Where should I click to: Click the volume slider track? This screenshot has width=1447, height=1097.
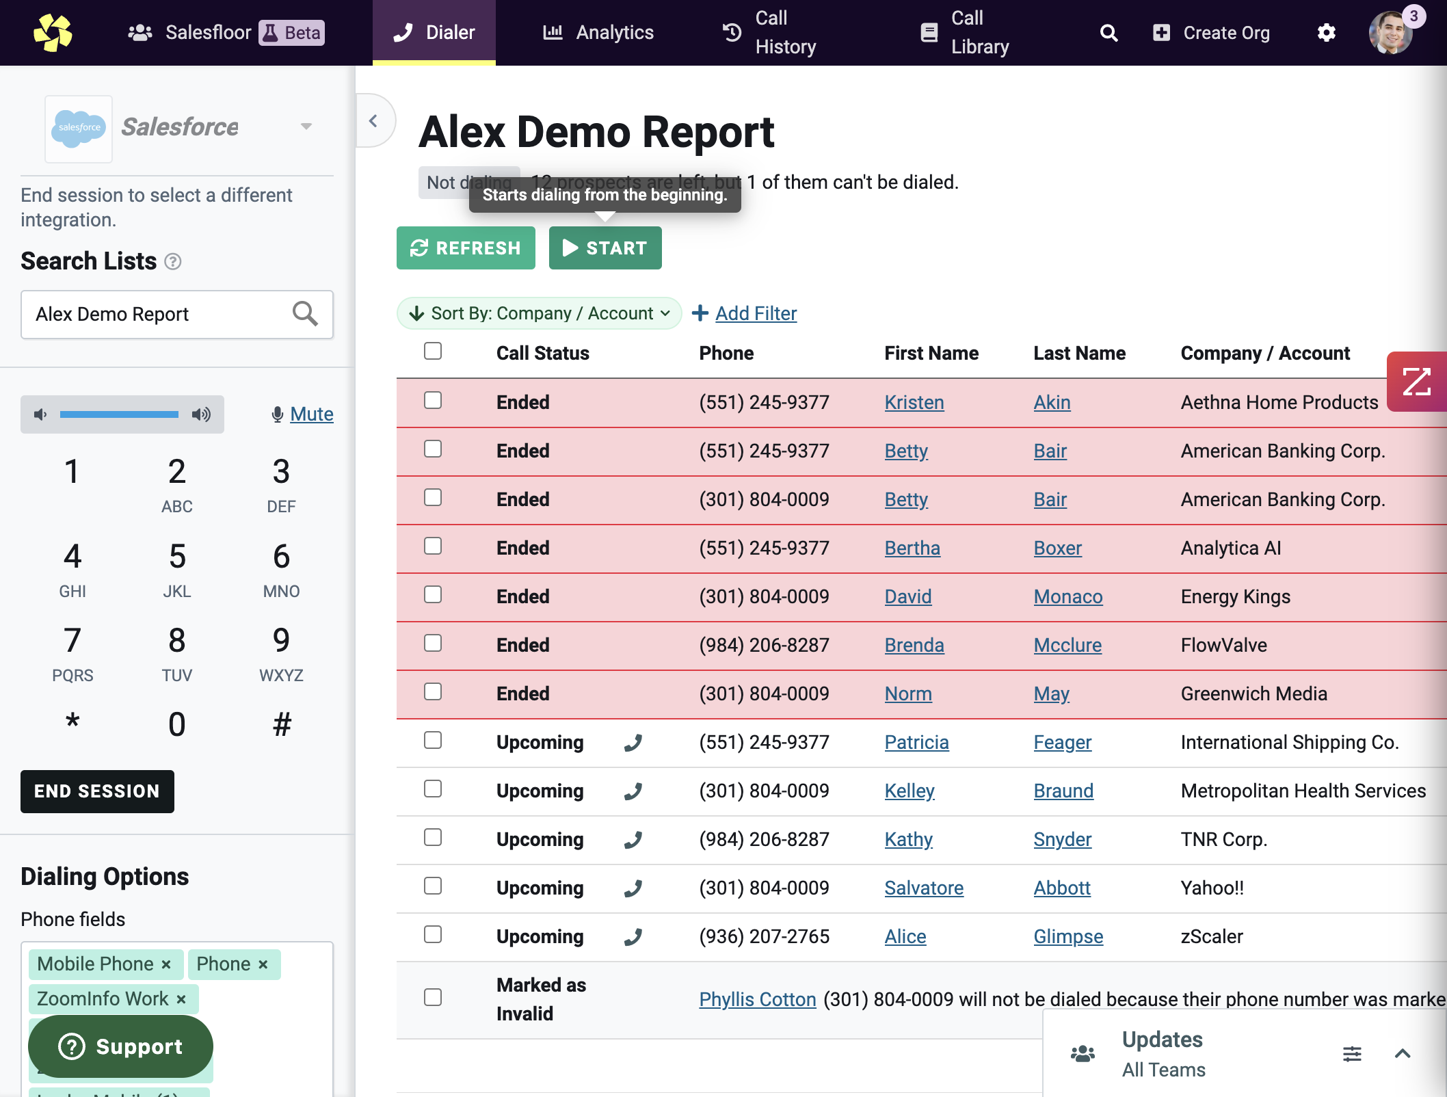coord(119,414)
